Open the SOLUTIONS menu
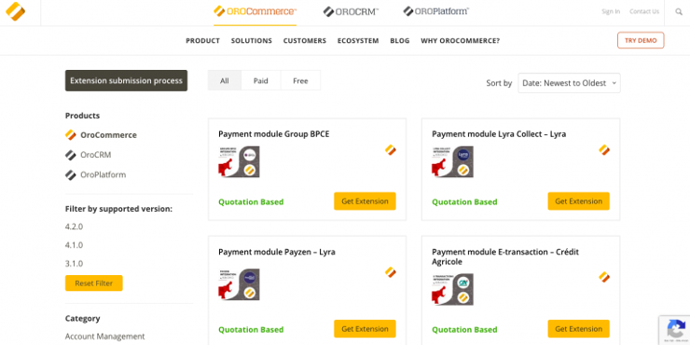 pyautogui.click(x=252, y=40)
